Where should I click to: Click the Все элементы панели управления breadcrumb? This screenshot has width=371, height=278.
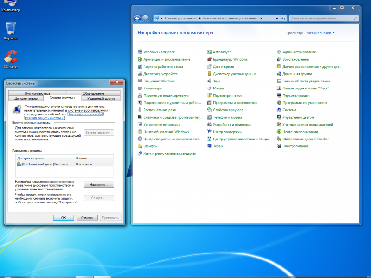point(230,18)
